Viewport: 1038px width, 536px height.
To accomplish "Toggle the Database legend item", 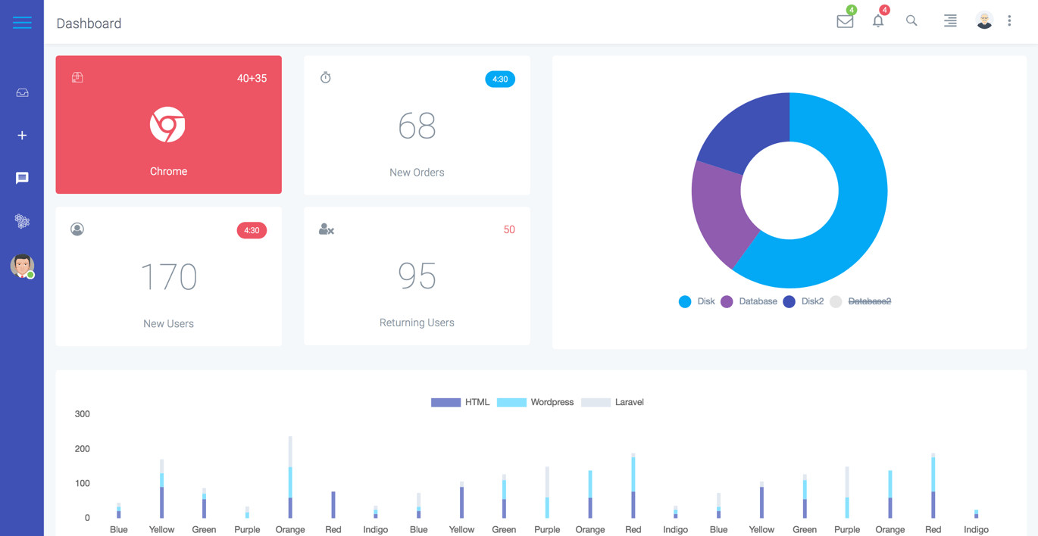I will click(749, 301).
